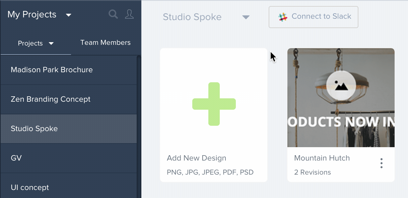Click the Mountain Hutch design title
The width and height of the screenshot is (408, 198).
click(x=322, y=158)
